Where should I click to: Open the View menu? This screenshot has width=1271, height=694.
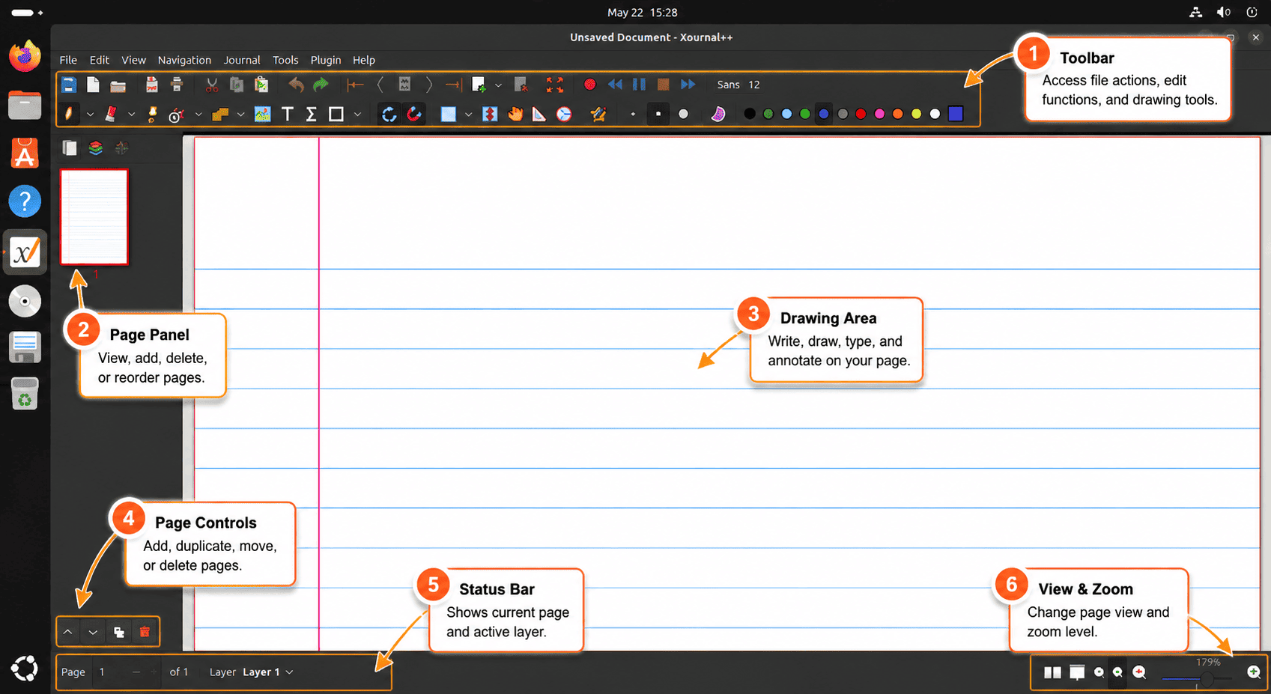pyautogui.click(x=133, y=60)
